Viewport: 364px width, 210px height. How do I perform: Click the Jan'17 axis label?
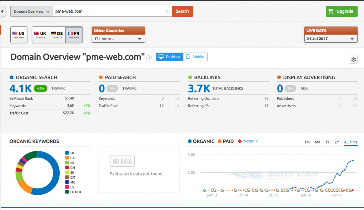click(x=337, y=195)
